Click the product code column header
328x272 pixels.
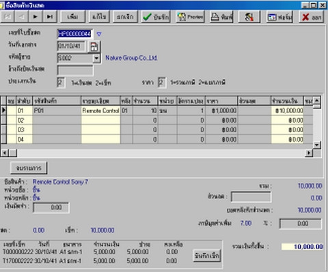[57, 101]
